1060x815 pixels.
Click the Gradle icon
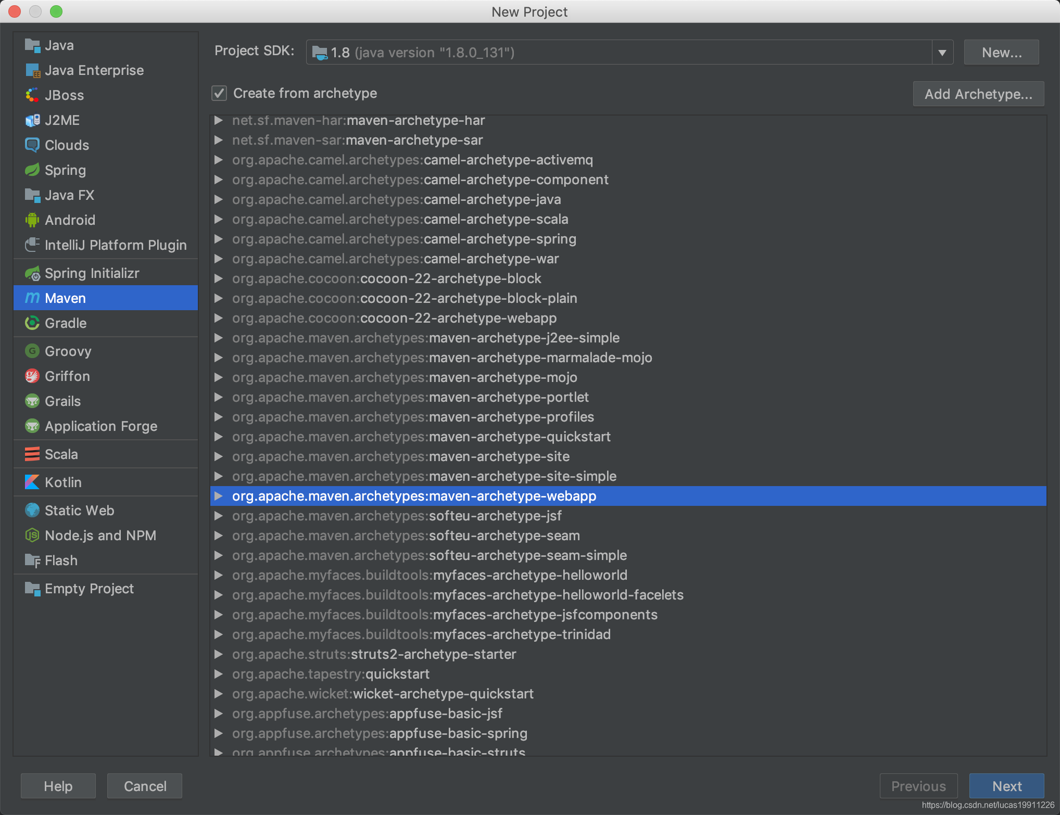pos(32,323)
